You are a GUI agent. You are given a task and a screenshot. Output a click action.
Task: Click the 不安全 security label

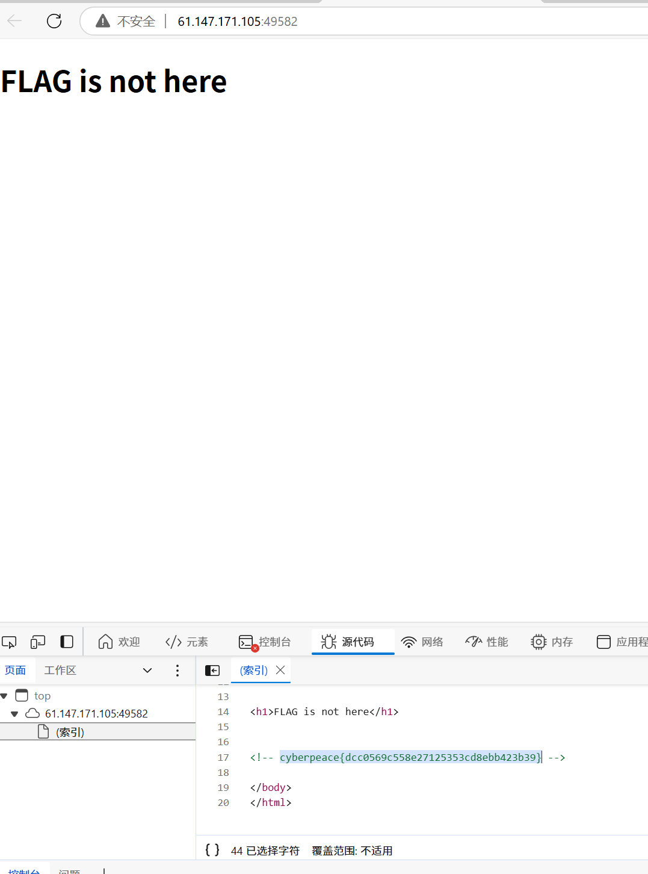pos(136,22)
